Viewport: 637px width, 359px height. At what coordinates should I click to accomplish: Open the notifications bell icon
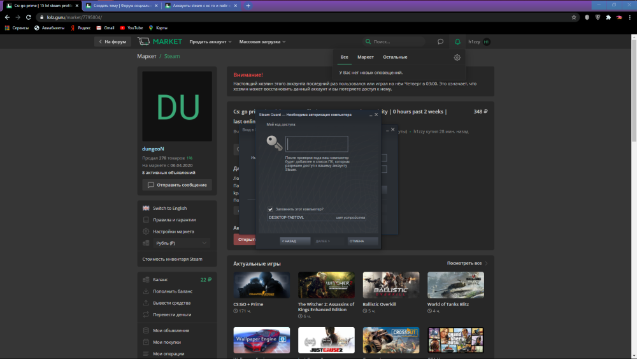pyautogui.click(x=457, y=41)
